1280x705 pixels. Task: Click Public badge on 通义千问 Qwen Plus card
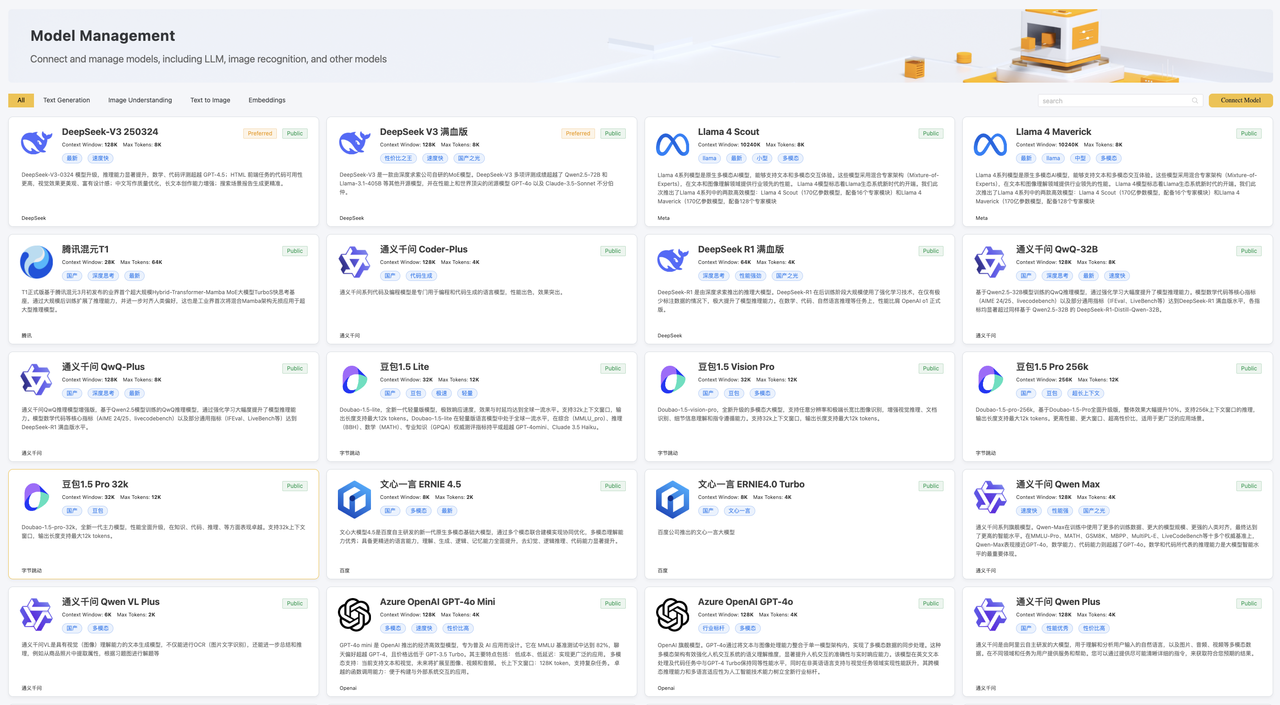(1249, 603)
